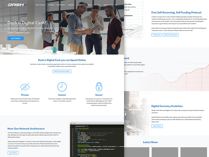Click the blue GET DASH button in the hero
Image resolution: width=209 pixels, height=157 pixels.
(16, 38)
